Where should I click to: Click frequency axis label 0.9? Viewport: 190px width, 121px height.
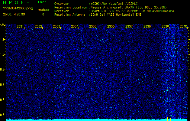pyautogui.click(x=2, y=70)
